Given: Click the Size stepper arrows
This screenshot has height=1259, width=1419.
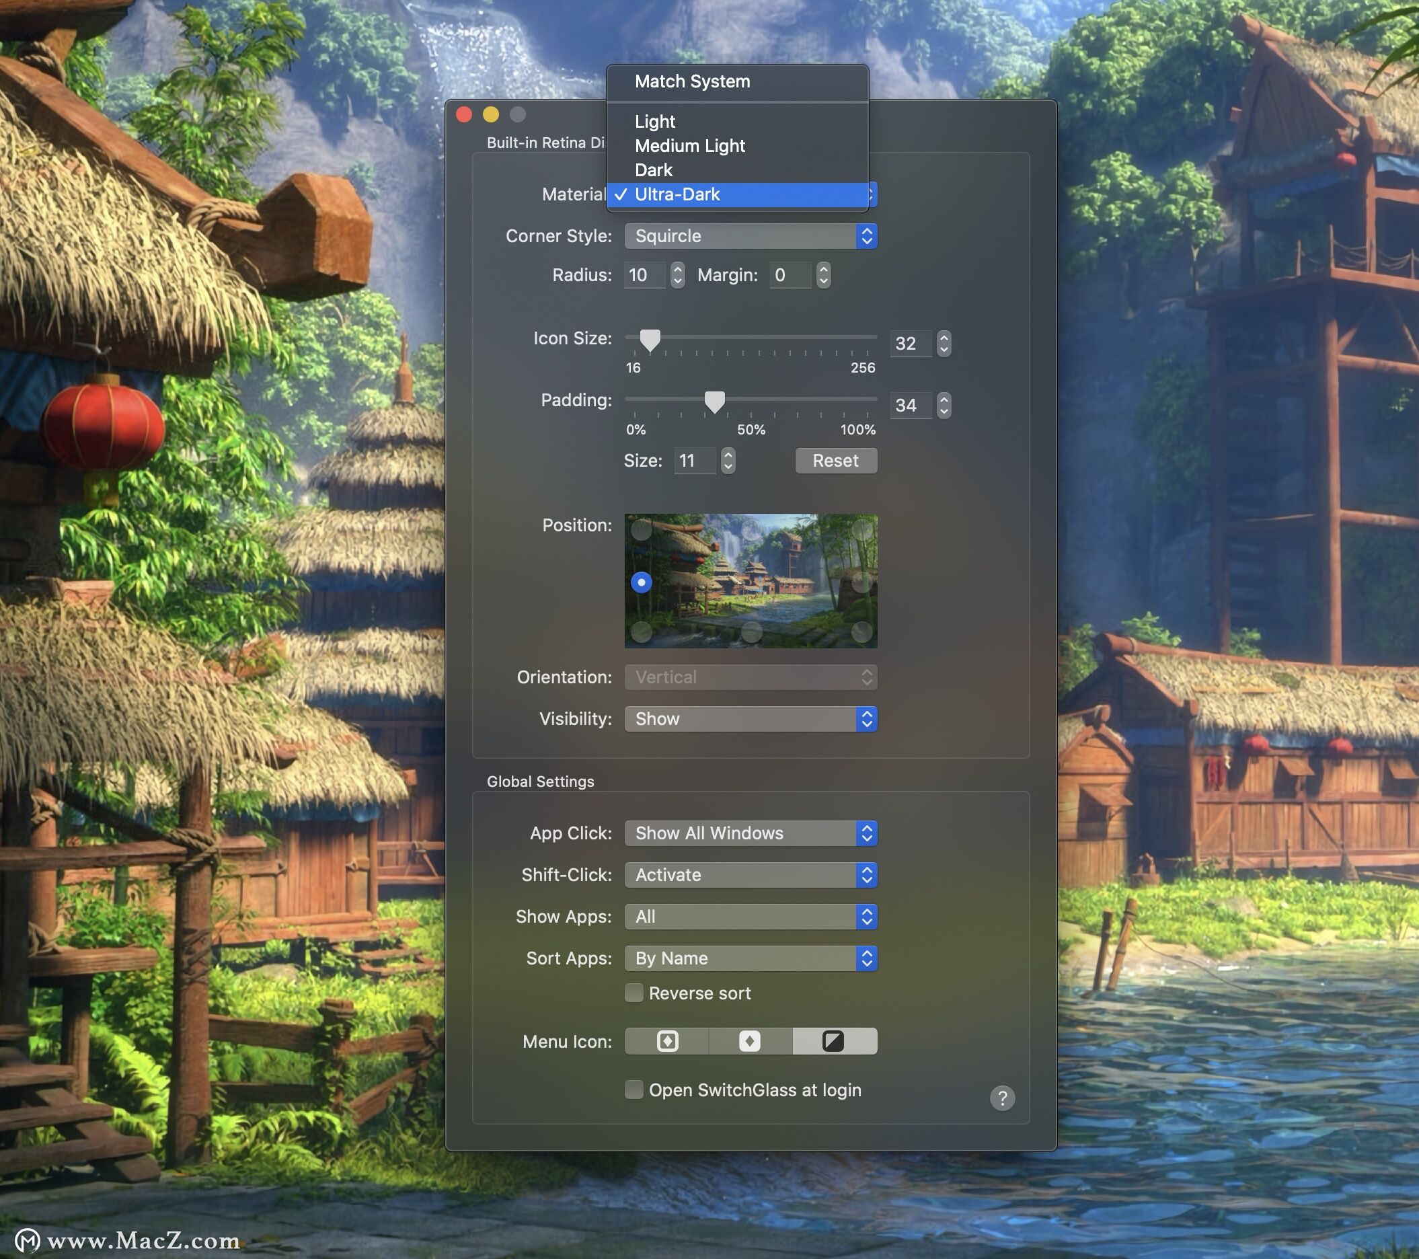Looking at the screenshot, I should (728, 461).
